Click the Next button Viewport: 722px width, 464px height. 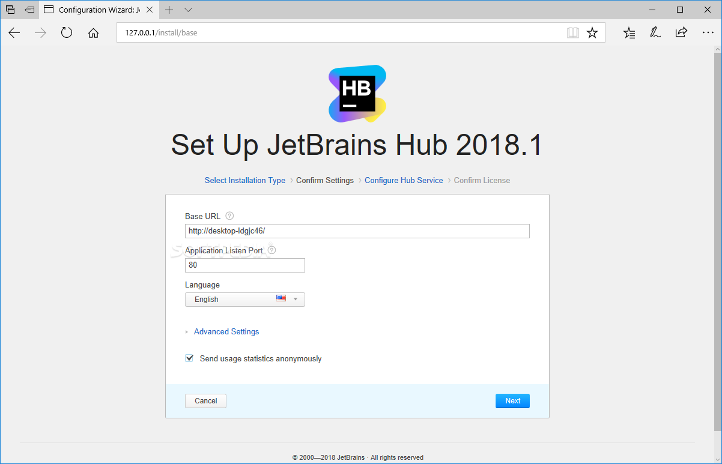click(512, 401)
